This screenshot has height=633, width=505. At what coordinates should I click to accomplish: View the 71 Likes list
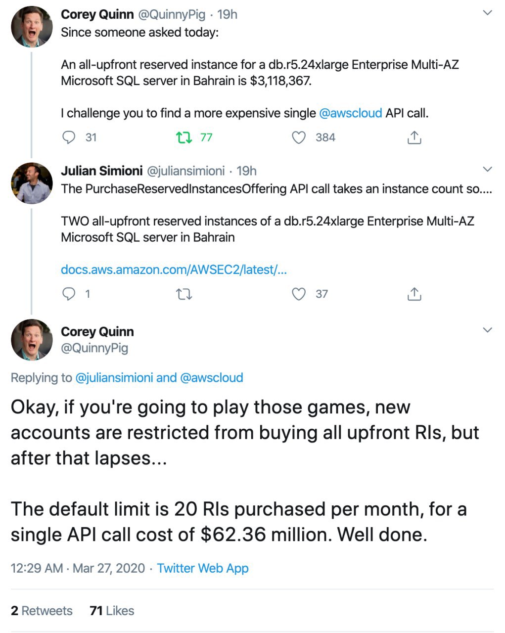112,611
